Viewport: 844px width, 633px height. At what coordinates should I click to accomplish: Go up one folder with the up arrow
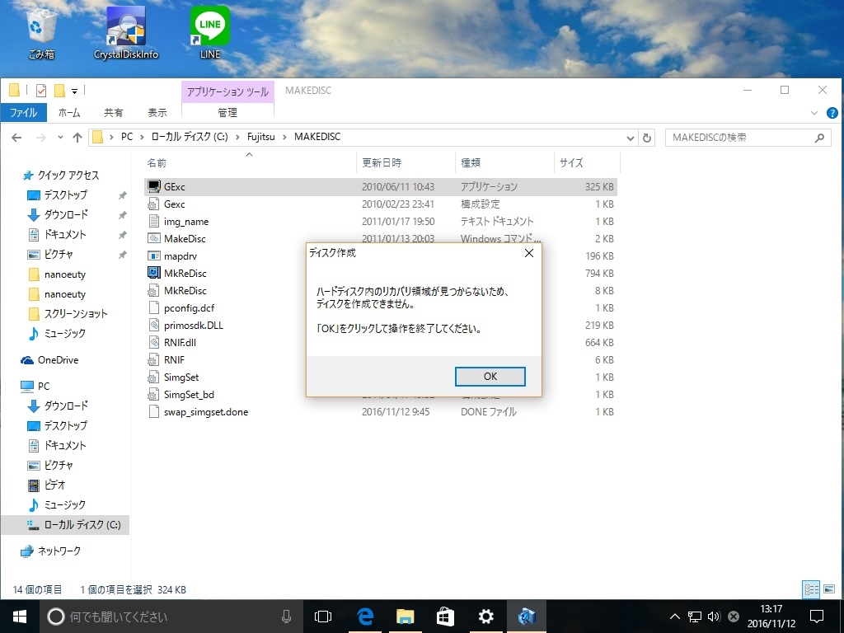click(77, 138)
